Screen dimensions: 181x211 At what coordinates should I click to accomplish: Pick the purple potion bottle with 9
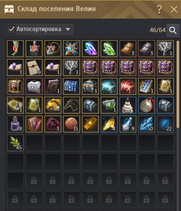[15, 124]
